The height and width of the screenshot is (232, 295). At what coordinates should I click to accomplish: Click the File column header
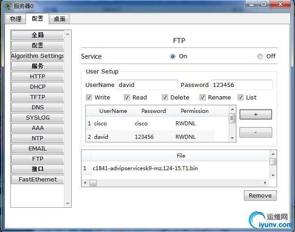click(x=180, y=156)
